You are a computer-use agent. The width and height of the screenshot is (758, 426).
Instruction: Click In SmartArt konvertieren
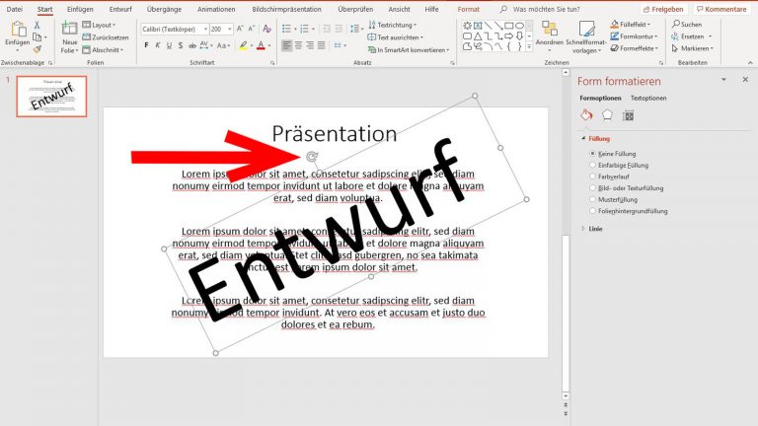pos(409,49)
